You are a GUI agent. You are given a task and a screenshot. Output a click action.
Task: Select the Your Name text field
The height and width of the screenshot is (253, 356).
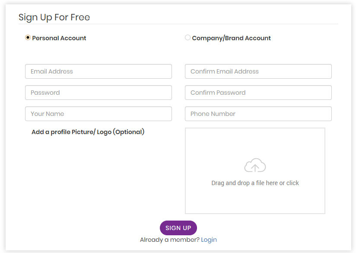click(x=99, y=114)
